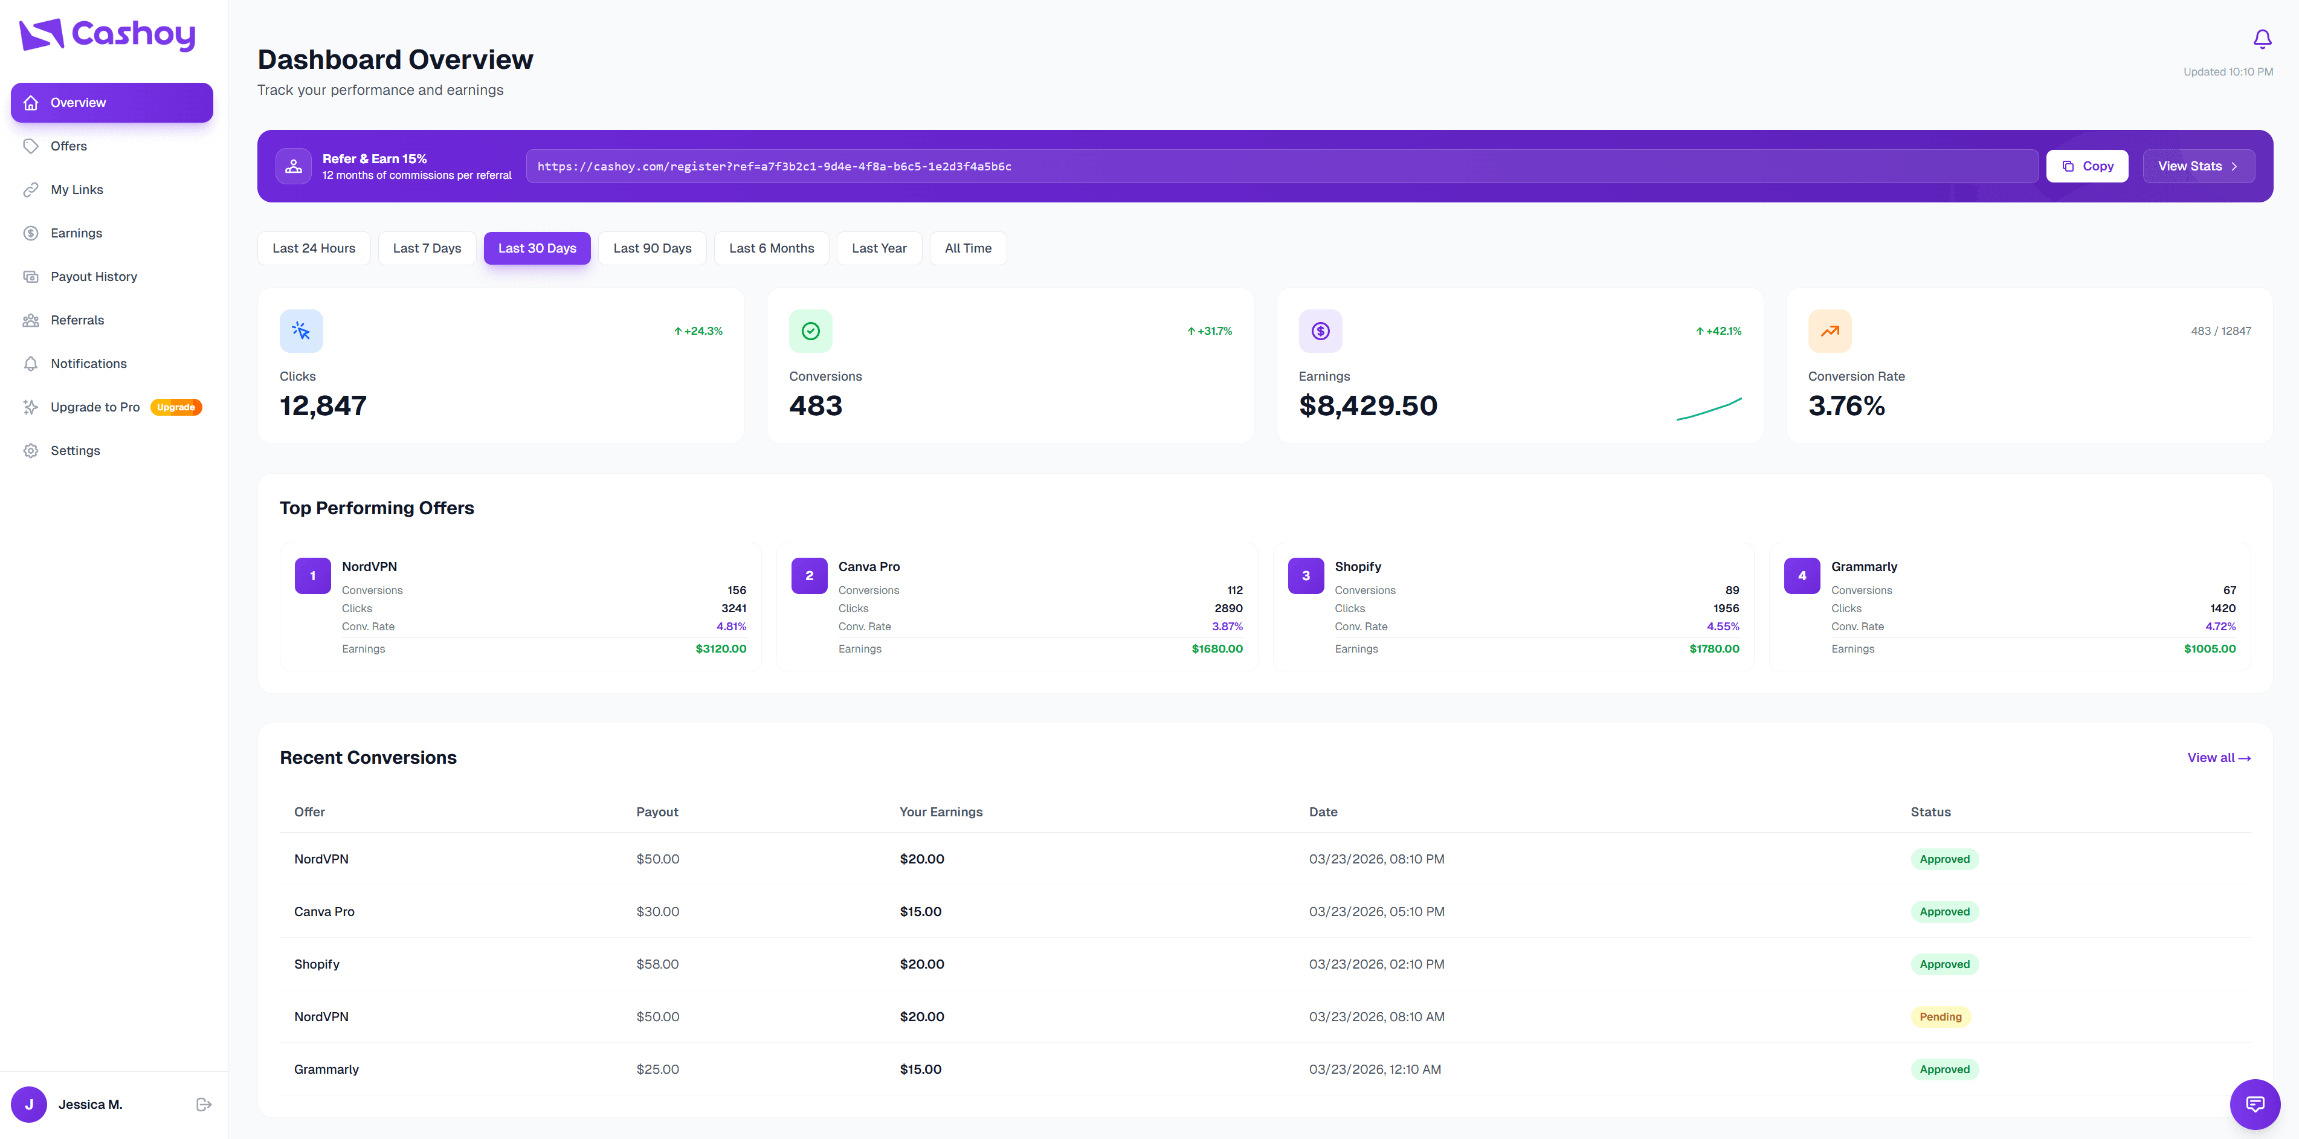This screenshot has width=2299, height=1139.
Task: Click the Earnings dollar icon on stat card
Action: [1320, 331]
